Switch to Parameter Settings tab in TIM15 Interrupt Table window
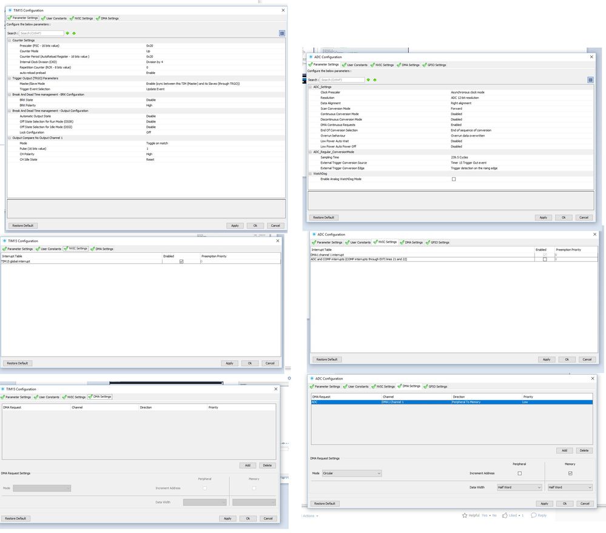Image resolution: width=606 pixels, height=533 pixels. 18,249
